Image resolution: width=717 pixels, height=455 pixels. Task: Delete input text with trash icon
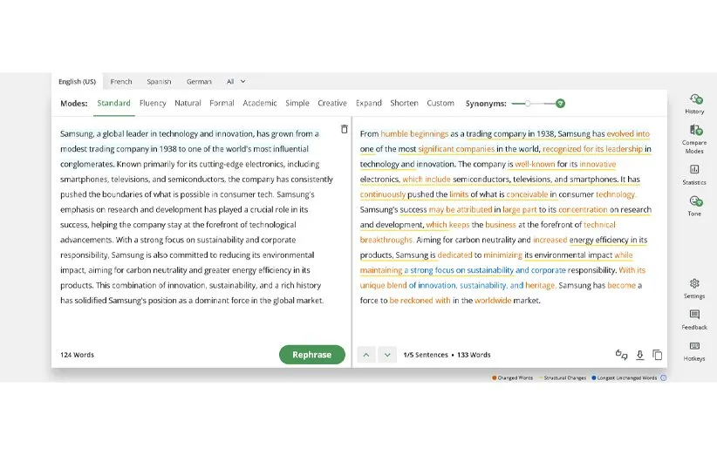coord(344,130)
